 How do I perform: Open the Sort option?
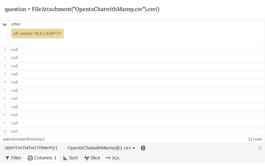(x=70, y=158)
